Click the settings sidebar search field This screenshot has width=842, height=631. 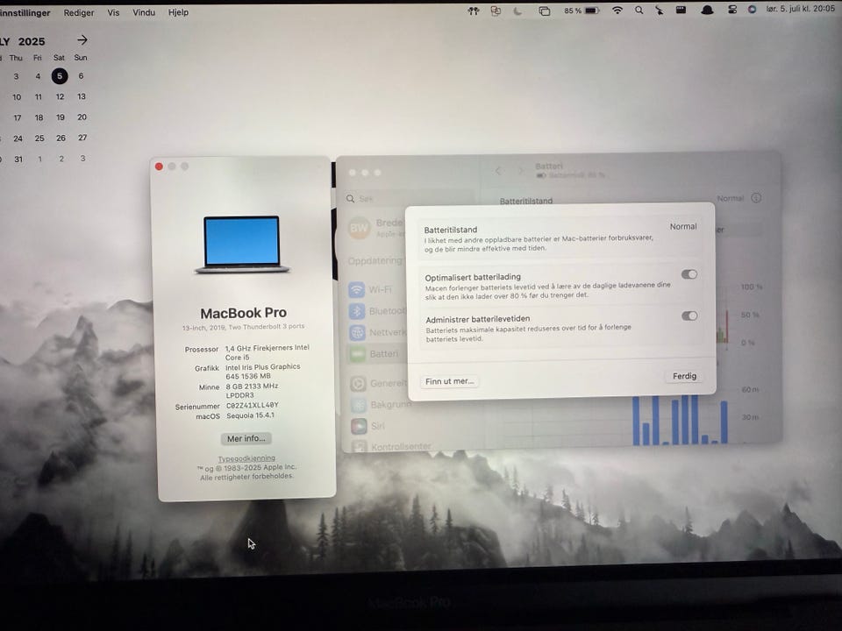click(x=410, y=199)
